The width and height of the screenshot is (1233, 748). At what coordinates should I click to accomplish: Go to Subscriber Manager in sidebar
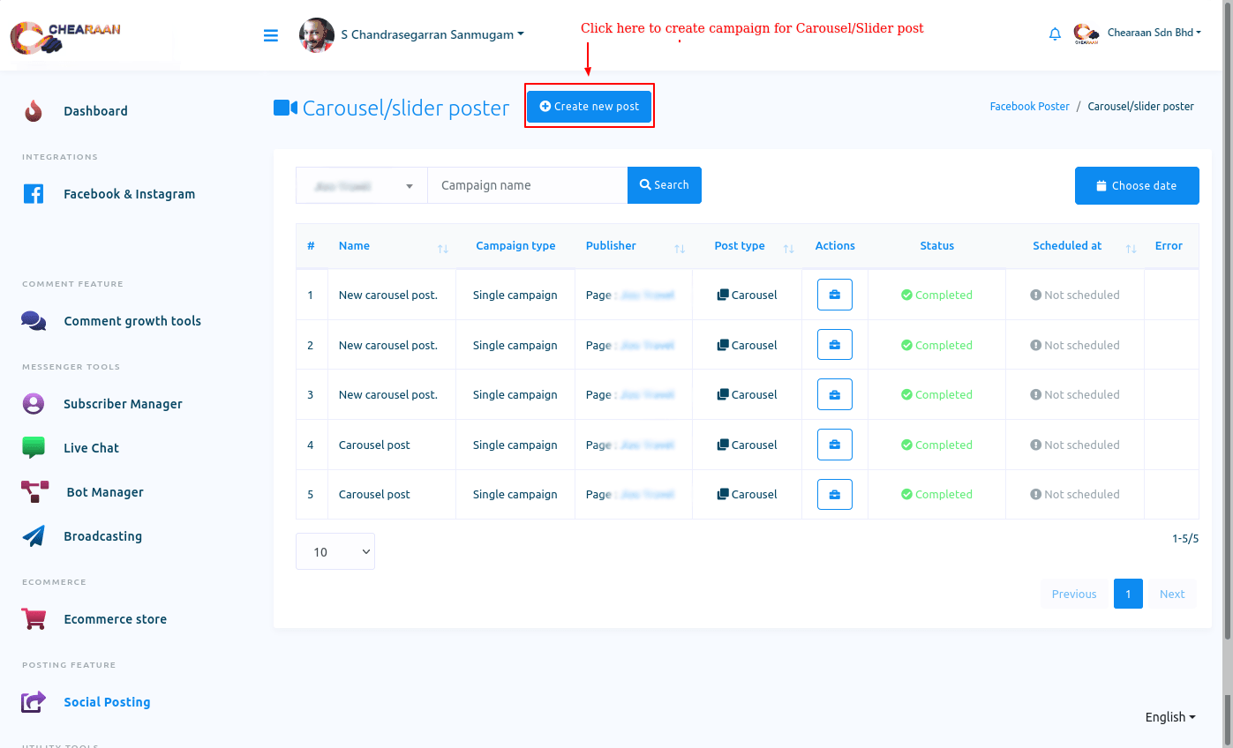123,404
